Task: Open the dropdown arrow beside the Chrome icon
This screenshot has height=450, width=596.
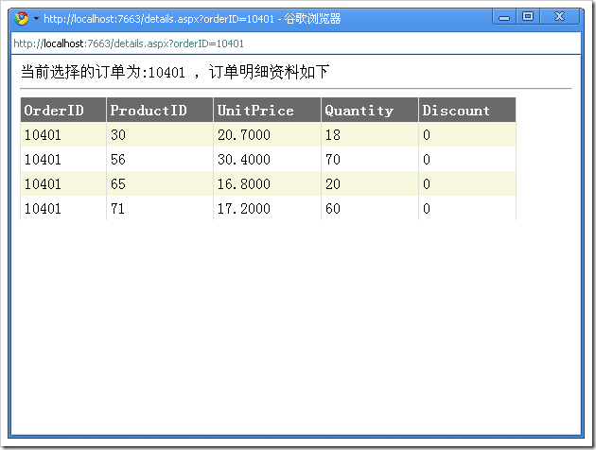Action: (x=36, y=19)
